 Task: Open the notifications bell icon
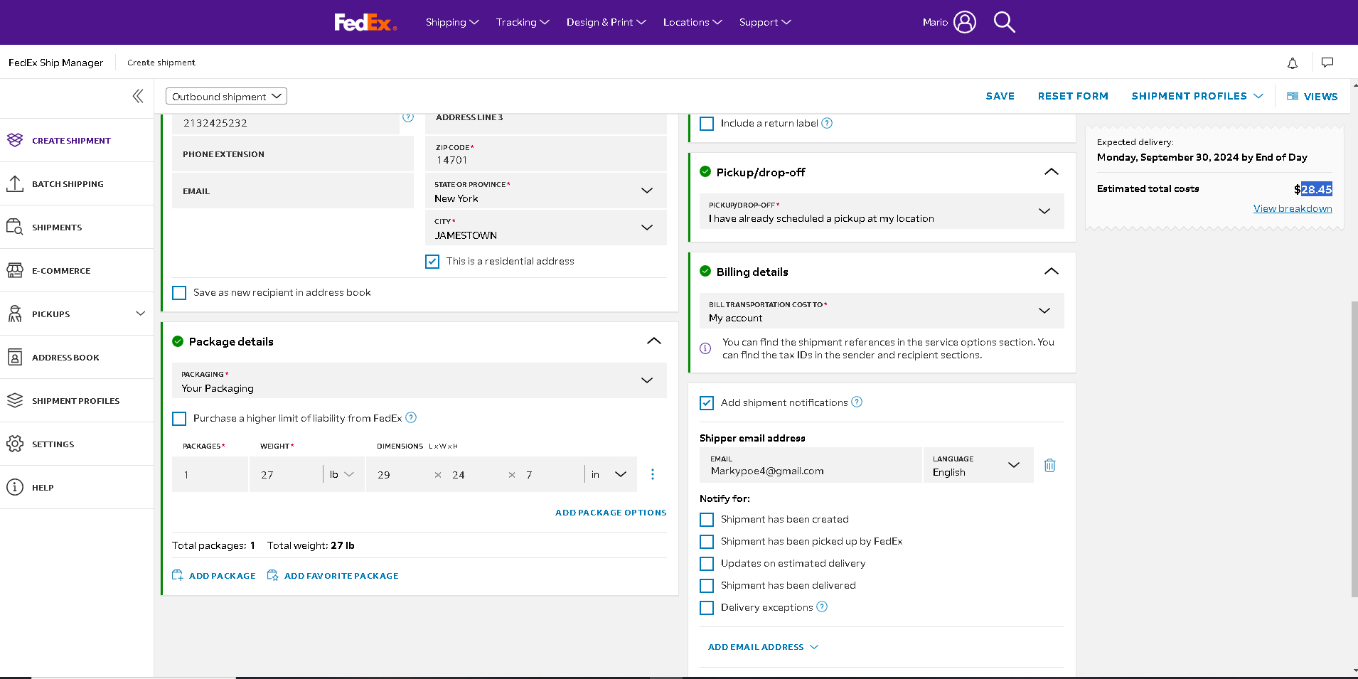pyautogui.click(x=1293, y=63)
